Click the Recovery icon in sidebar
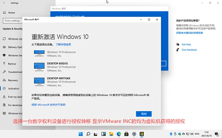 pos(4,80)
